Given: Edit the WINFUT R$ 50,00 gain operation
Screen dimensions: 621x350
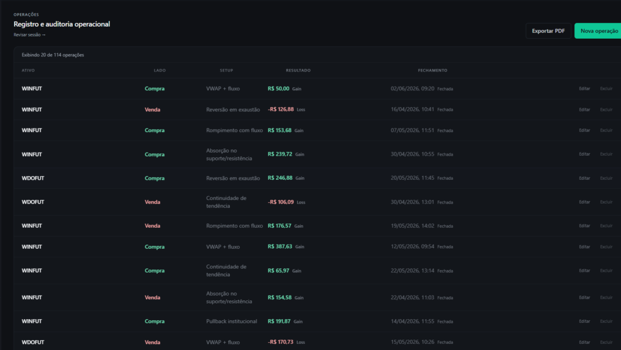Looking at the screenshot, I should (584, 88).
